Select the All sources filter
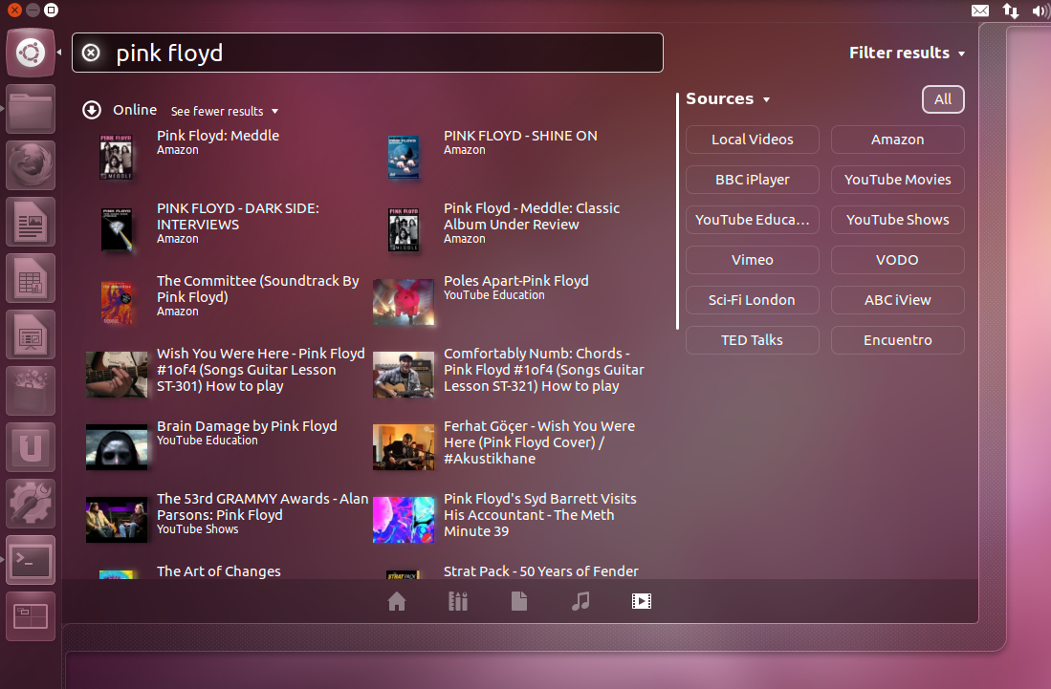Image resolution: width=1051 pixels, height=689 pixels. 943,99
